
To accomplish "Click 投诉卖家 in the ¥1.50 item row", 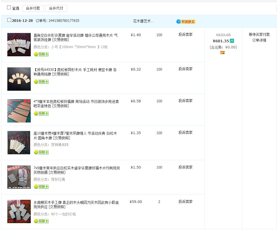I will coord(185,167).
